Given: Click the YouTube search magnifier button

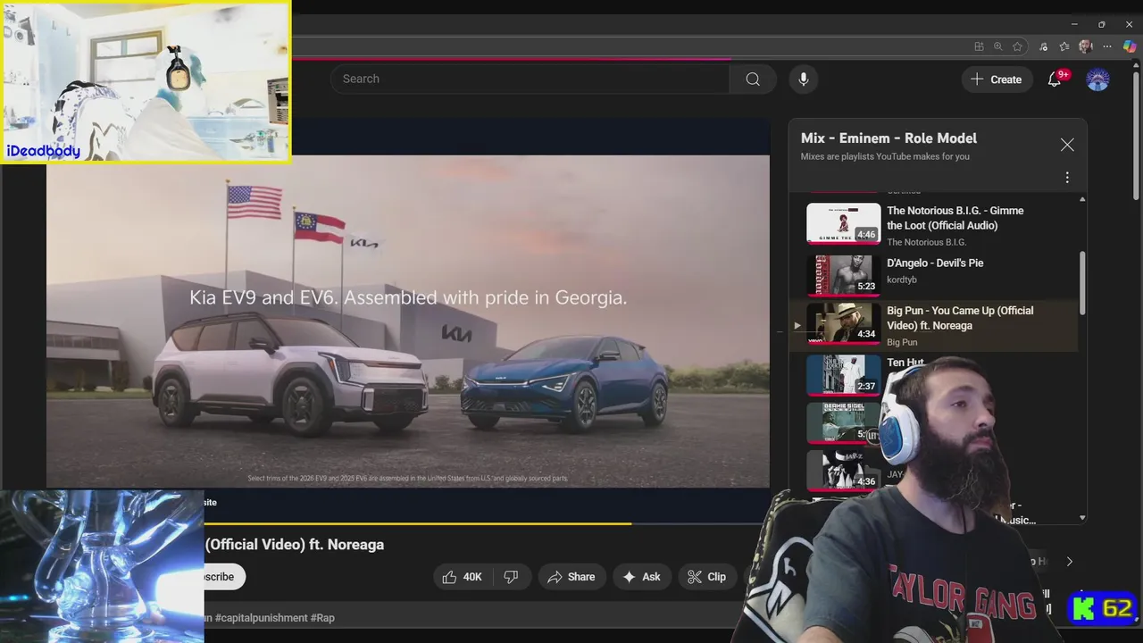Looking at the screenshot, I should pos(753,79).
